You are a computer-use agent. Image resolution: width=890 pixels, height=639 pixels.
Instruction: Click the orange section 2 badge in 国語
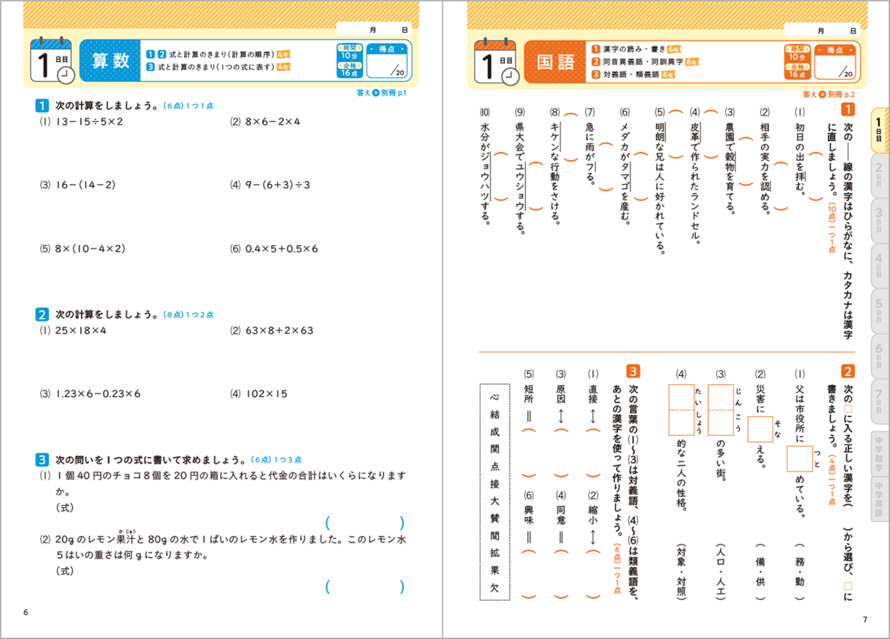pyautogui.click(x=848, y=371)
